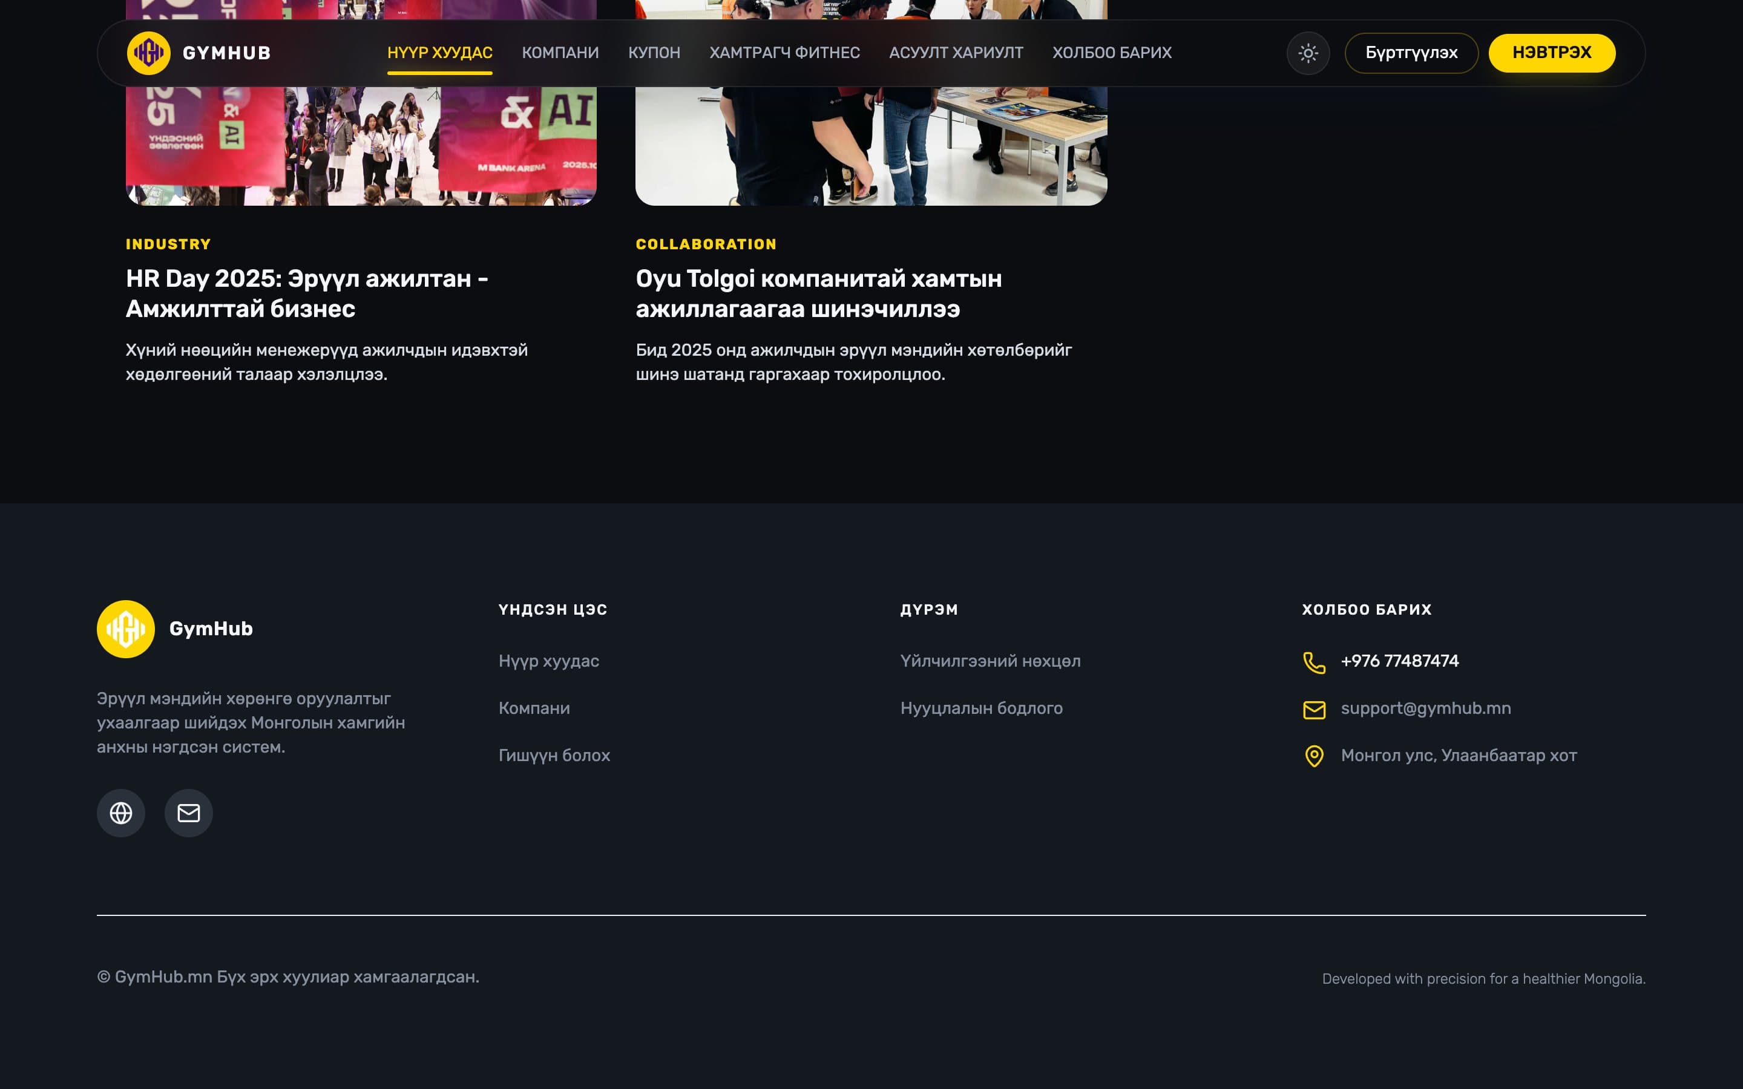Open the HR Day 2025 article title

point(307,294)
